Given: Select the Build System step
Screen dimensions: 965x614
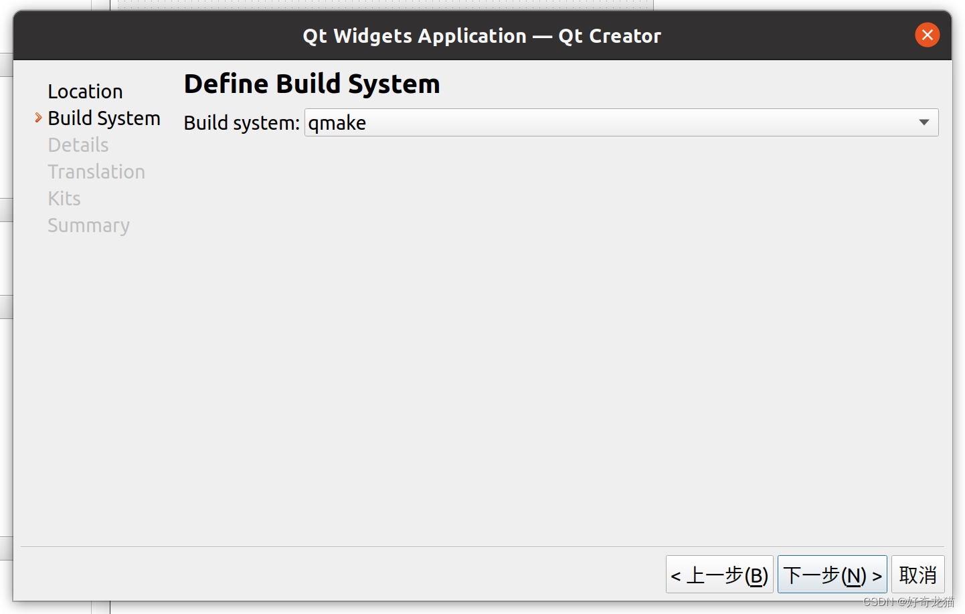Looking at the screenshot, I should point(104,118).
